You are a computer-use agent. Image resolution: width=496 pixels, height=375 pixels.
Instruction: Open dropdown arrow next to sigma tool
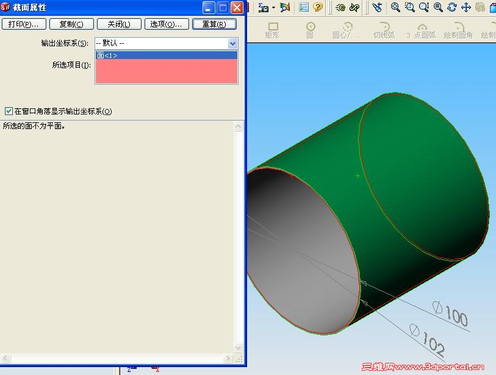coord(273,7)
